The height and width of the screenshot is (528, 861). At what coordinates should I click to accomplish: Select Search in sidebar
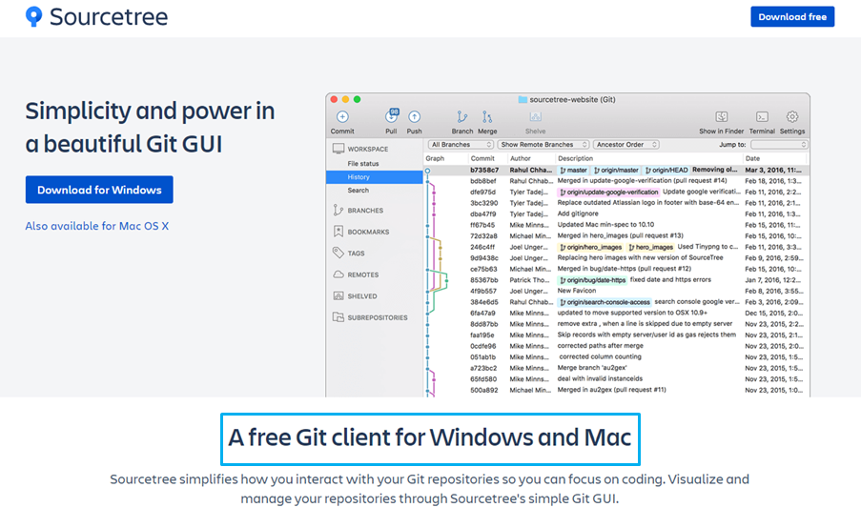358,191
